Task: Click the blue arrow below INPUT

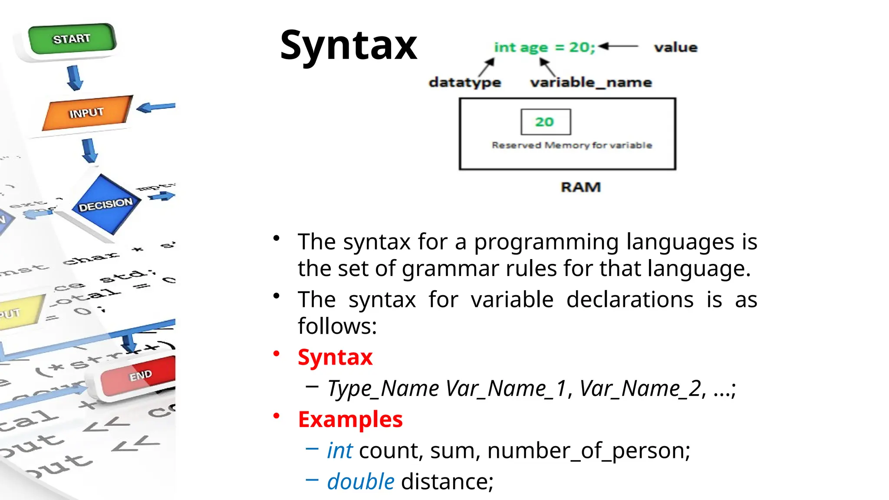Action: [x=89, y=151]
